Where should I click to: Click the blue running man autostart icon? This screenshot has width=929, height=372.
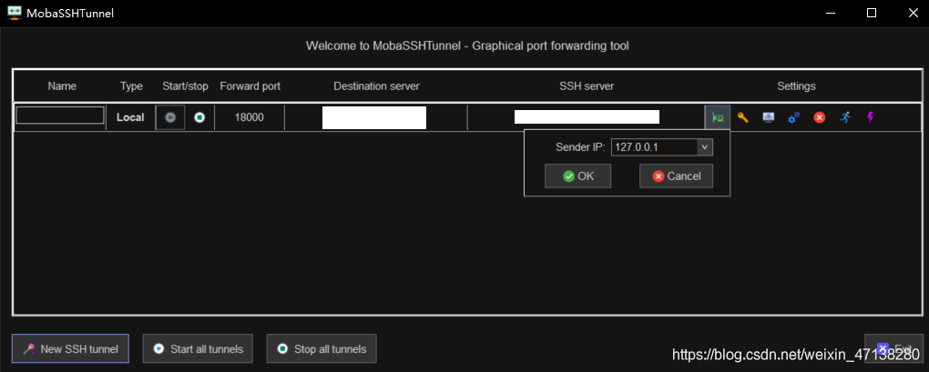tap(845, 117)
